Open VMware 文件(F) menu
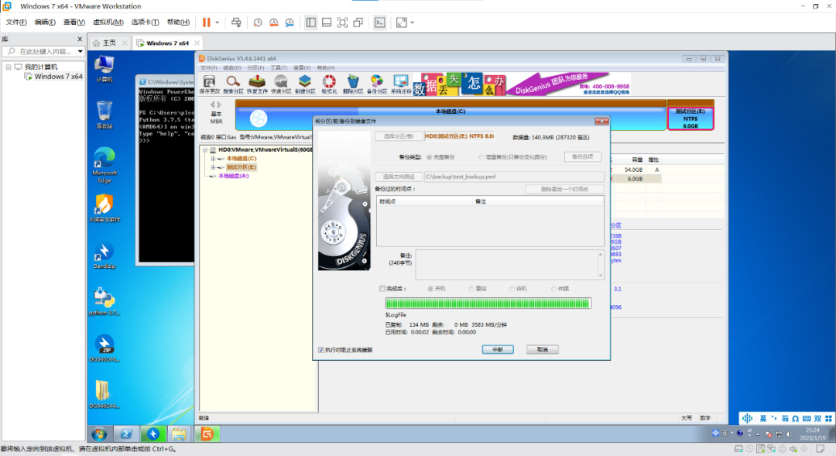This screenshot has height=456, width=836. [16, 22]
